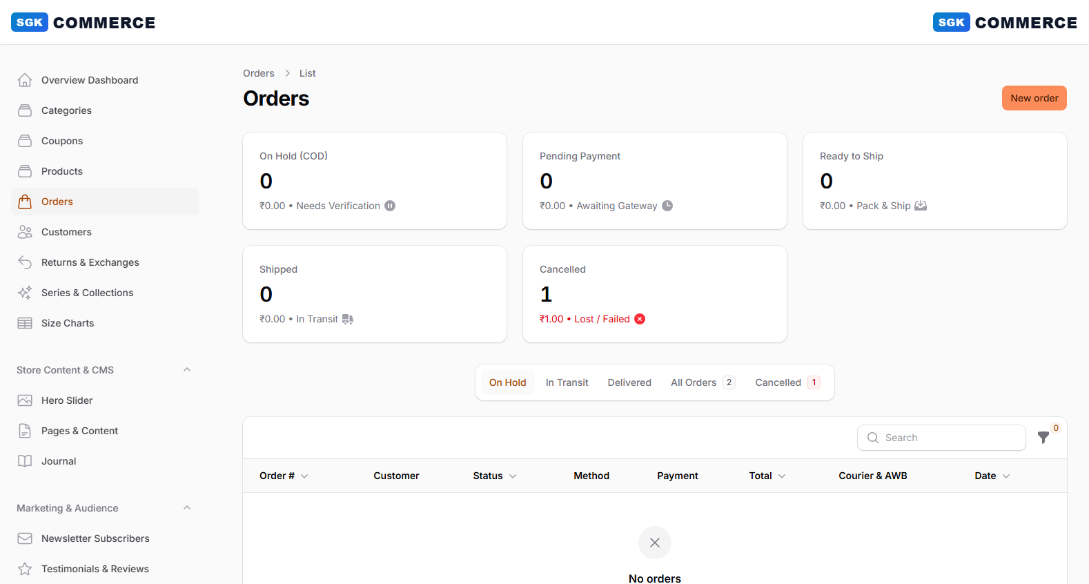Open the Orders breadcrumb link

(x=259, y=73)
